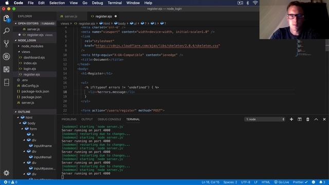Select server.js under OPEN EDITORS
This screenshot has height=185, width=329.
pyautogui.click(x=33, y=29)
